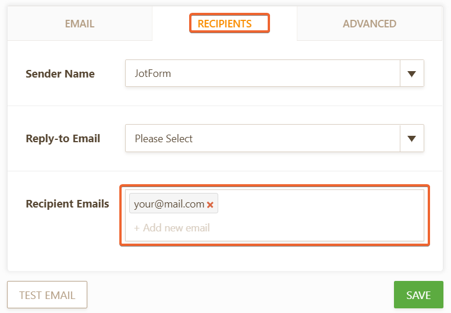This screenshot has width=451, height=313.
Task: Switch to the EMAIL tab
Action: [x=80, y=24]
